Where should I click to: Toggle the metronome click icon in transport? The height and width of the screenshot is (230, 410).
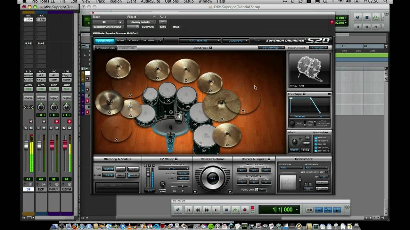point(319,210)
